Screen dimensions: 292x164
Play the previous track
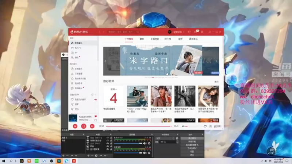(75, 126)
